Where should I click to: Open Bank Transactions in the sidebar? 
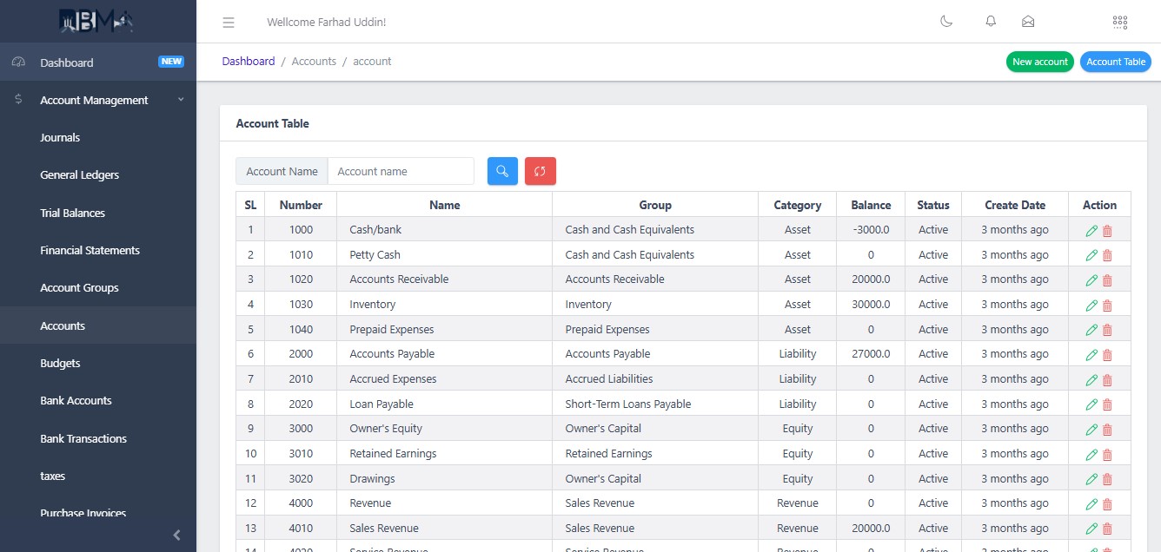click(x=98, y=438)
